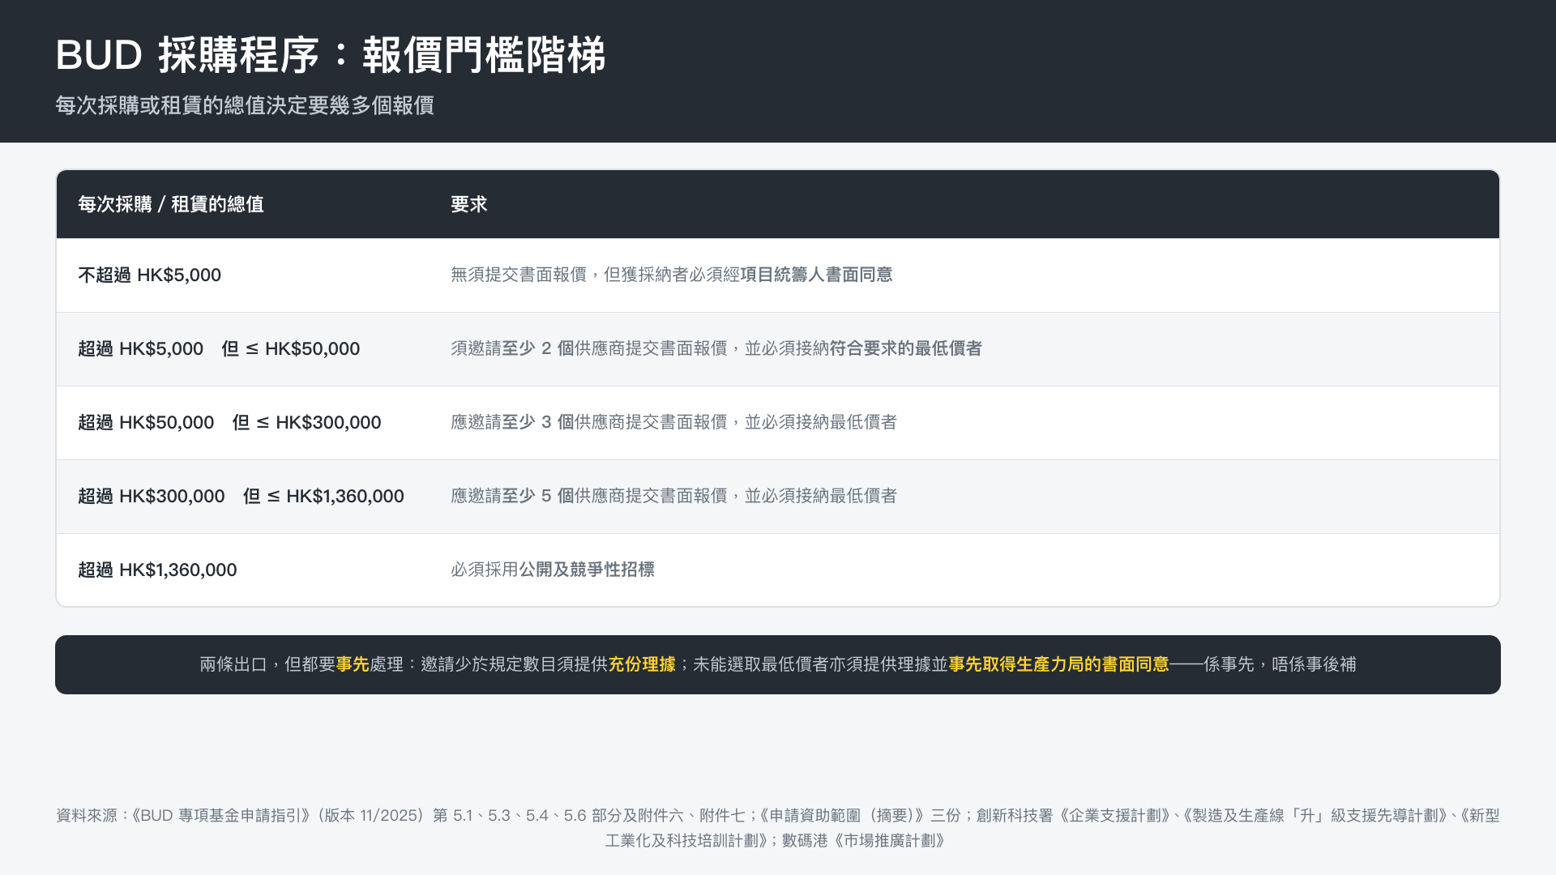Select the requirement "必須採用公開及競爭性招標"
The width and height of the screenshot is (1556, 875).
[553, 570]
